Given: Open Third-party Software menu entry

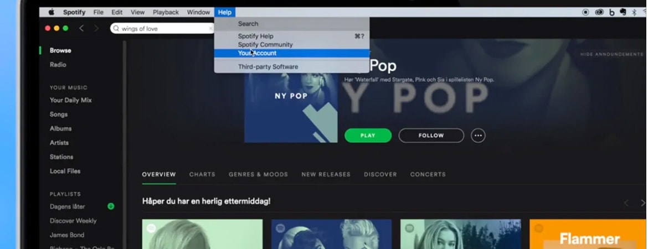Looking at the screenshot, I should pyautogui.click(x=268, y=67).
